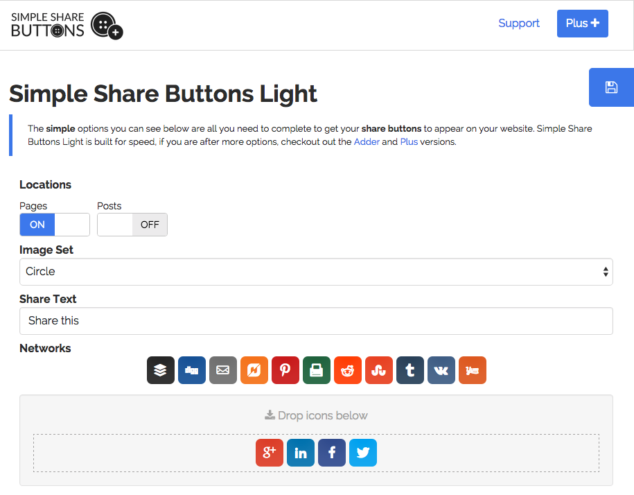The height and width of the screenshot is (495, 634).
Task: Select the StumbleUpon icon
Action: [x=379, y=370]
